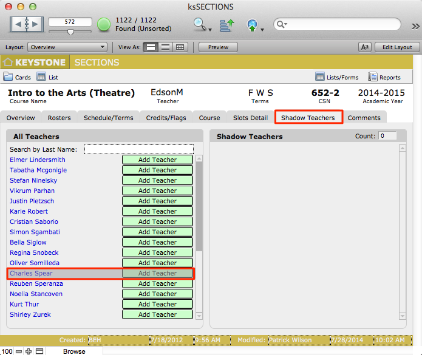Click the green found set circle

(x=104, y=25)
